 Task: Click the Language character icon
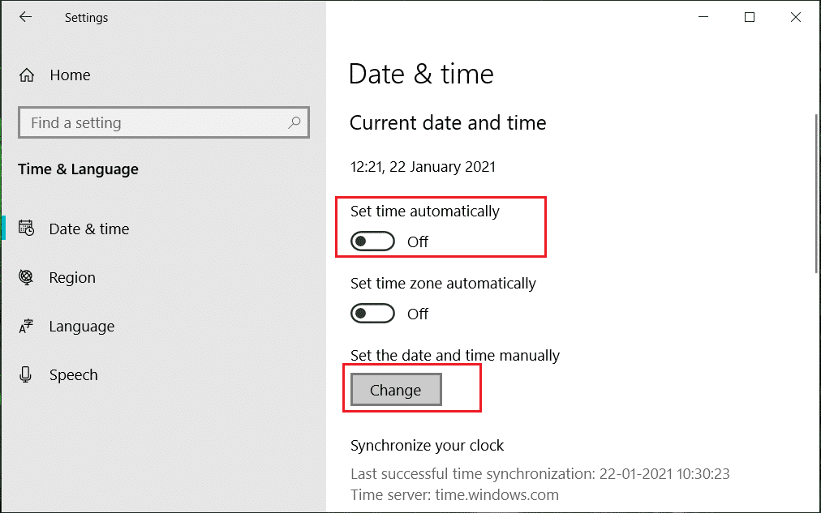tap(27, 327)
